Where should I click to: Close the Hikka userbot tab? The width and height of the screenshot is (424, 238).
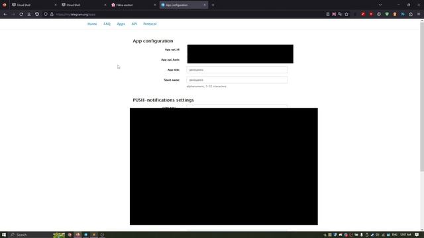point(155,5)
